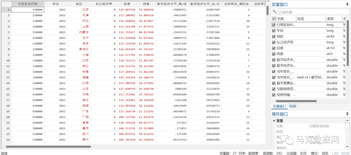
Task: Pin the 变量窗口 panel
Action: tap(347, 4)
